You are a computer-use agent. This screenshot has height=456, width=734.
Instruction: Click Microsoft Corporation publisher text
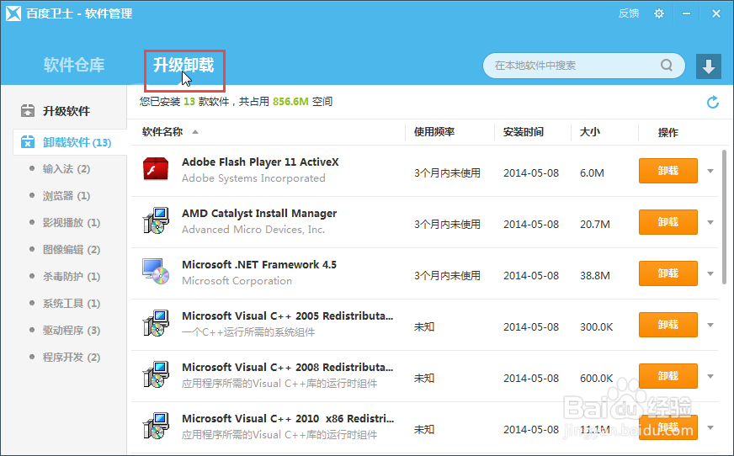[237, 281]
